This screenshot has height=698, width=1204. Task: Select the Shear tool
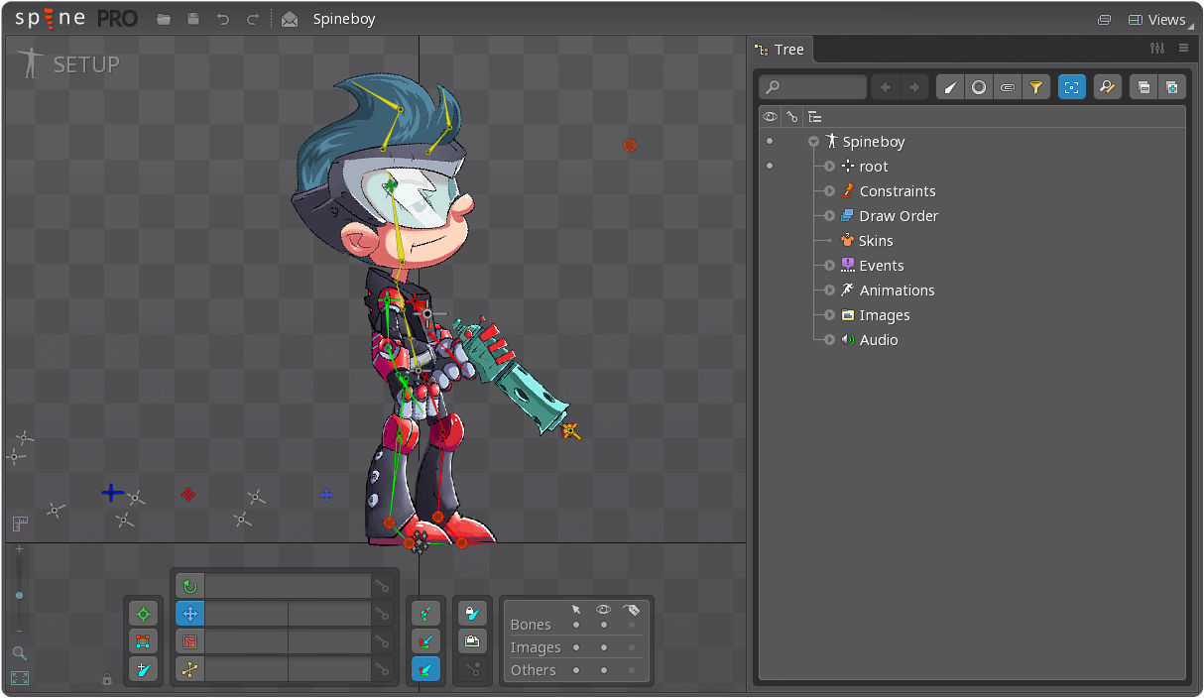pos(189,669)
